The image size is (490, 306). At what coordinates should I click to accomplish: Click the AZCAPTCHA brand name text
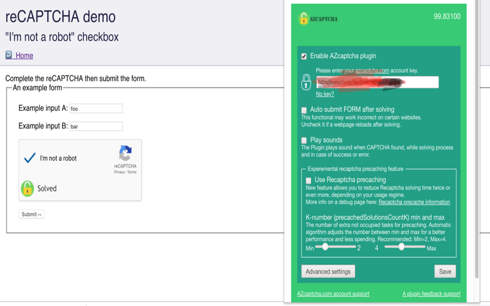click(x=324, y=19)
